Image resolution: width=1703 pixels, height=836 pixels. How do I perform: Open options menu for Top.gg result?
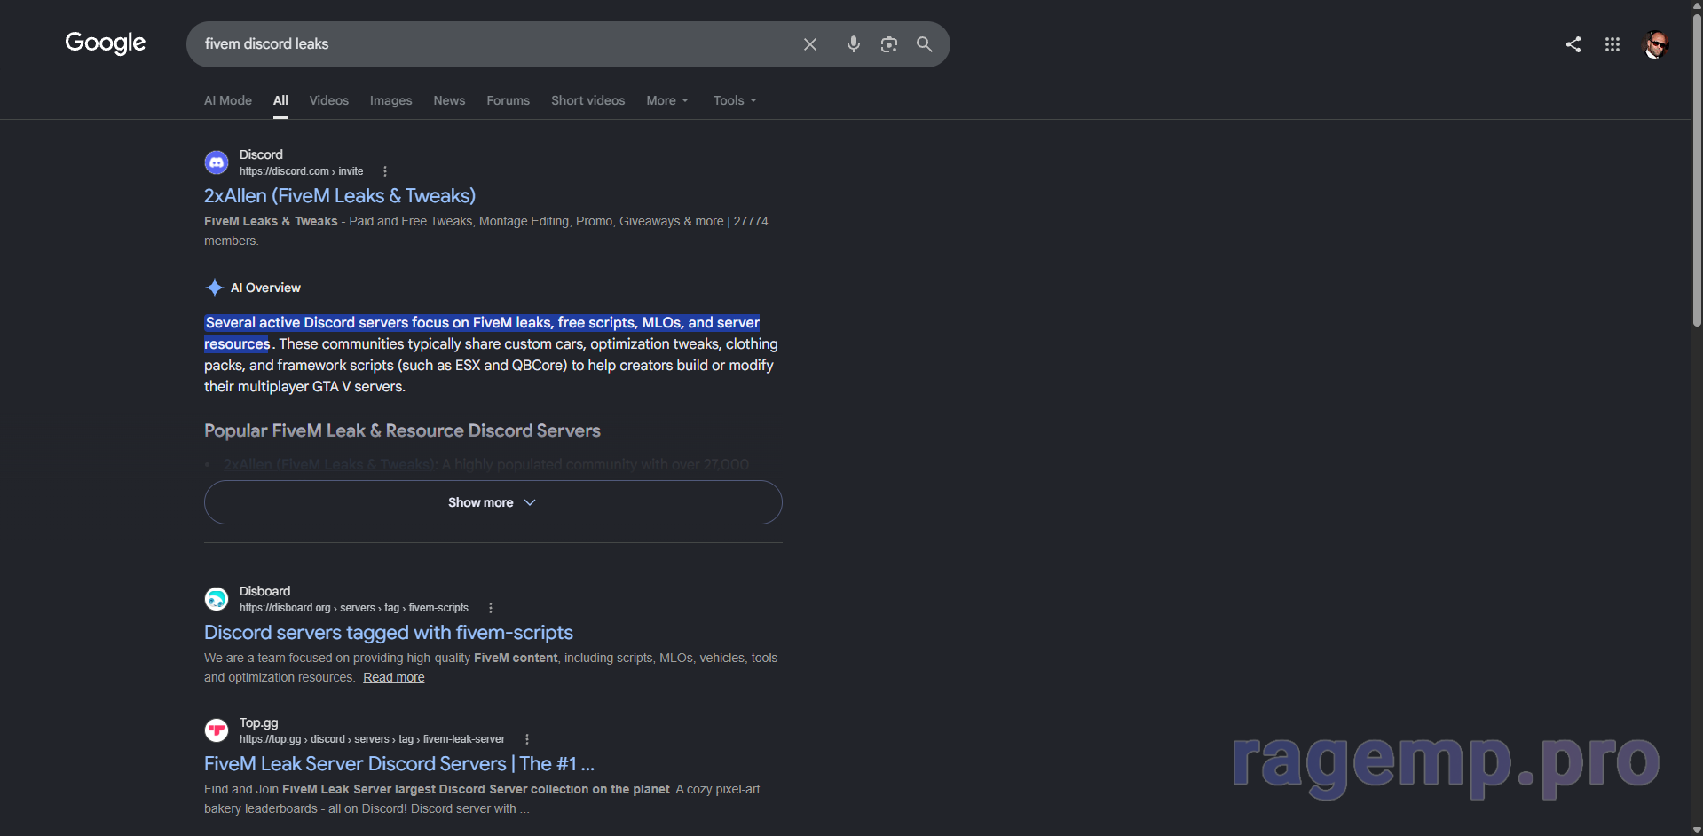pos(526,739)
